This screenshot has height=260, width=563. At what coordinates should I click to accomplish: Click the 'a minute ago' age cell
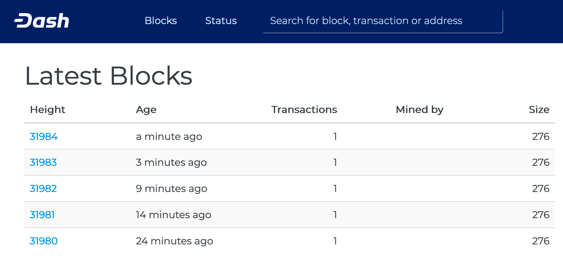point(169,136)
